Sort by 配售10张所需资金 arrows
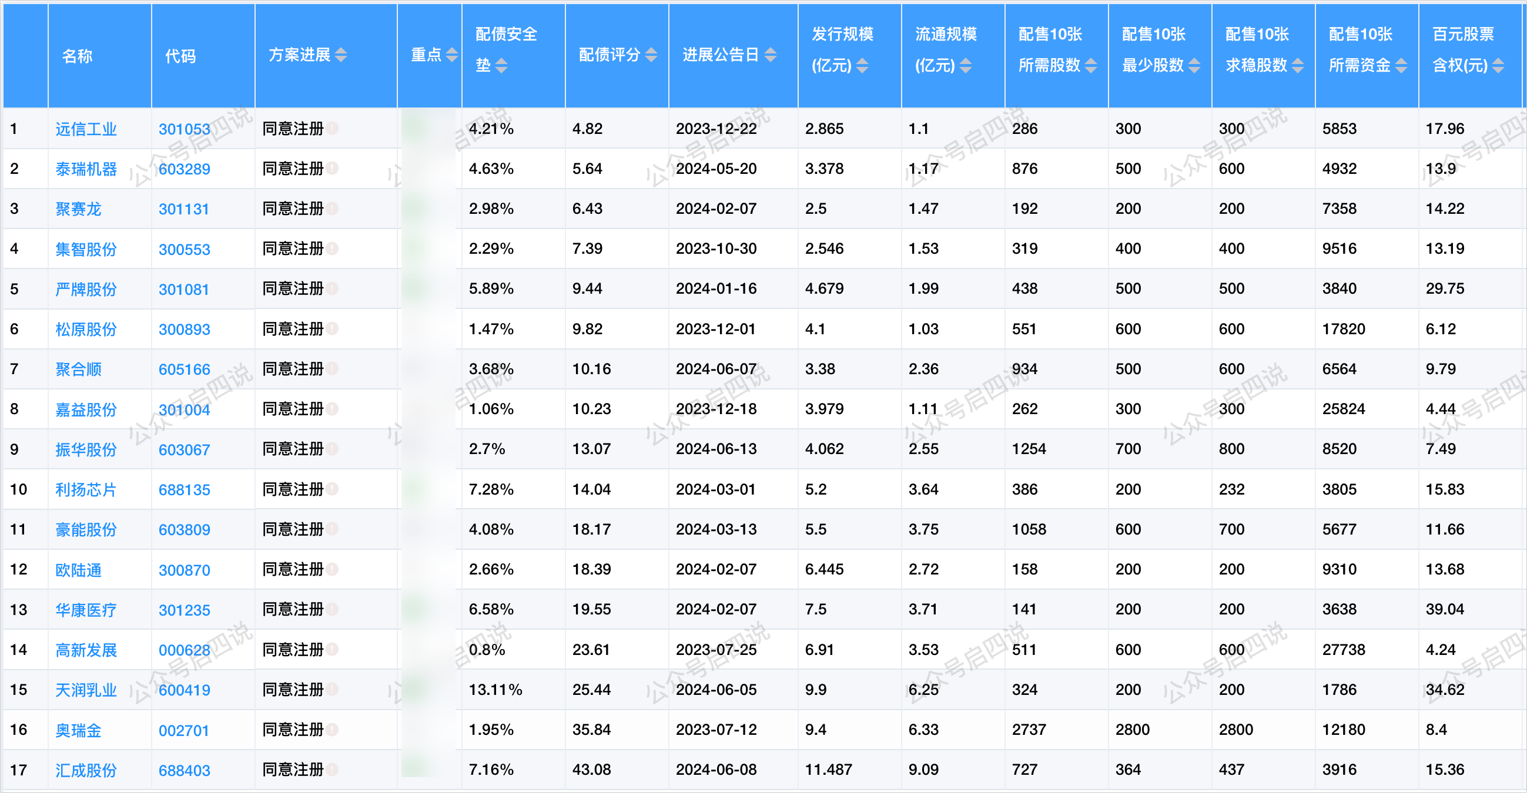This screenshot has height=793, width=1527. [x=1401, y=66]
